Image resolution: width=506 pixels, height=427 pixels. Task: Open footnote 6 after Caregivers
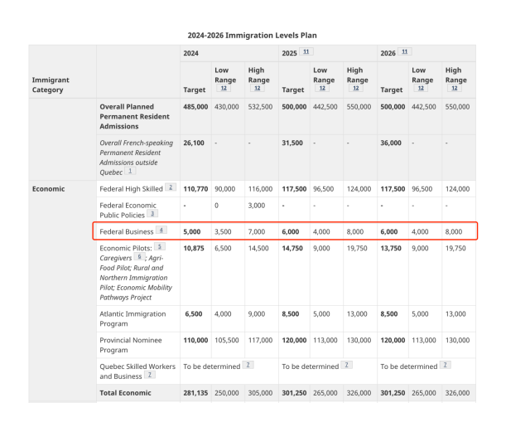click(139, 256)
